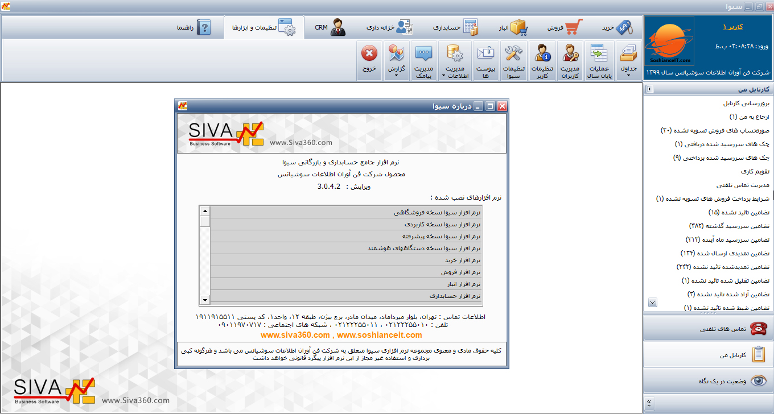Select the CRM tab
The width and height of the screenshot is (774, 414).
330,27
